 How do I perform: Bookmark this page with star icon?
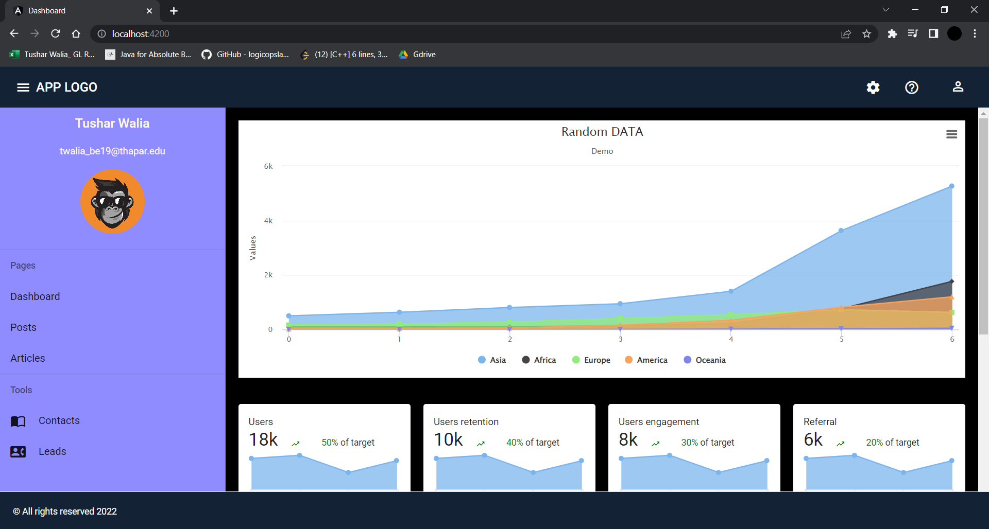867,34
